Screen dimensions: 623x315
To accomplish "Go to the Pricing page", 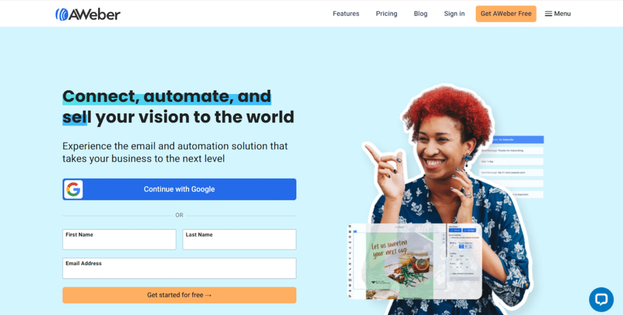I will click(386, 13).
